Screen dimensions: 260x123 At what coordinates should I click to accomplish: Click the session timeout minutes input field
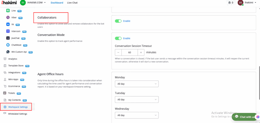click(129, 52)
